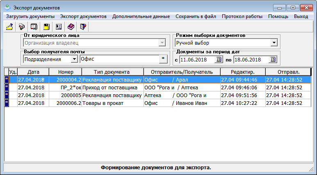
Task: Open calendar picker for end date 18.06.2018
Action: [273, 59]
